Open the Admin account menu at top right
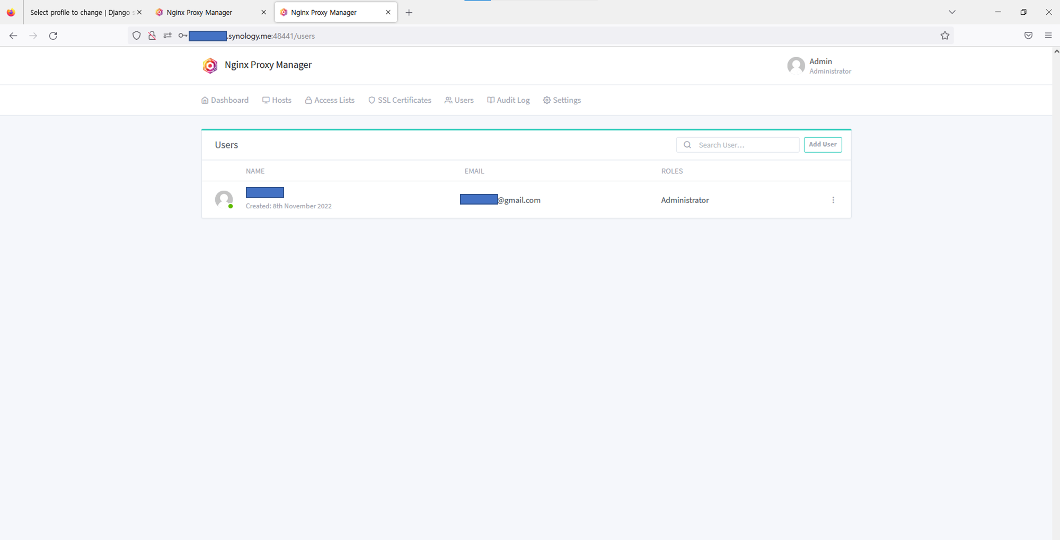This screenshot has width=1060, height=540. click(819, 66)
